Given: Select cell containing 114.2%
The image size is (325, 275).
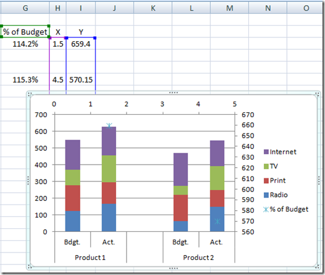Looking at the screenshot, I should tap(25, 44).
